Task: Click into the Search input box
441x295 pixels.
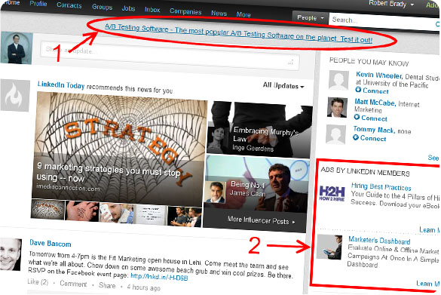Action: coord(384,21)
